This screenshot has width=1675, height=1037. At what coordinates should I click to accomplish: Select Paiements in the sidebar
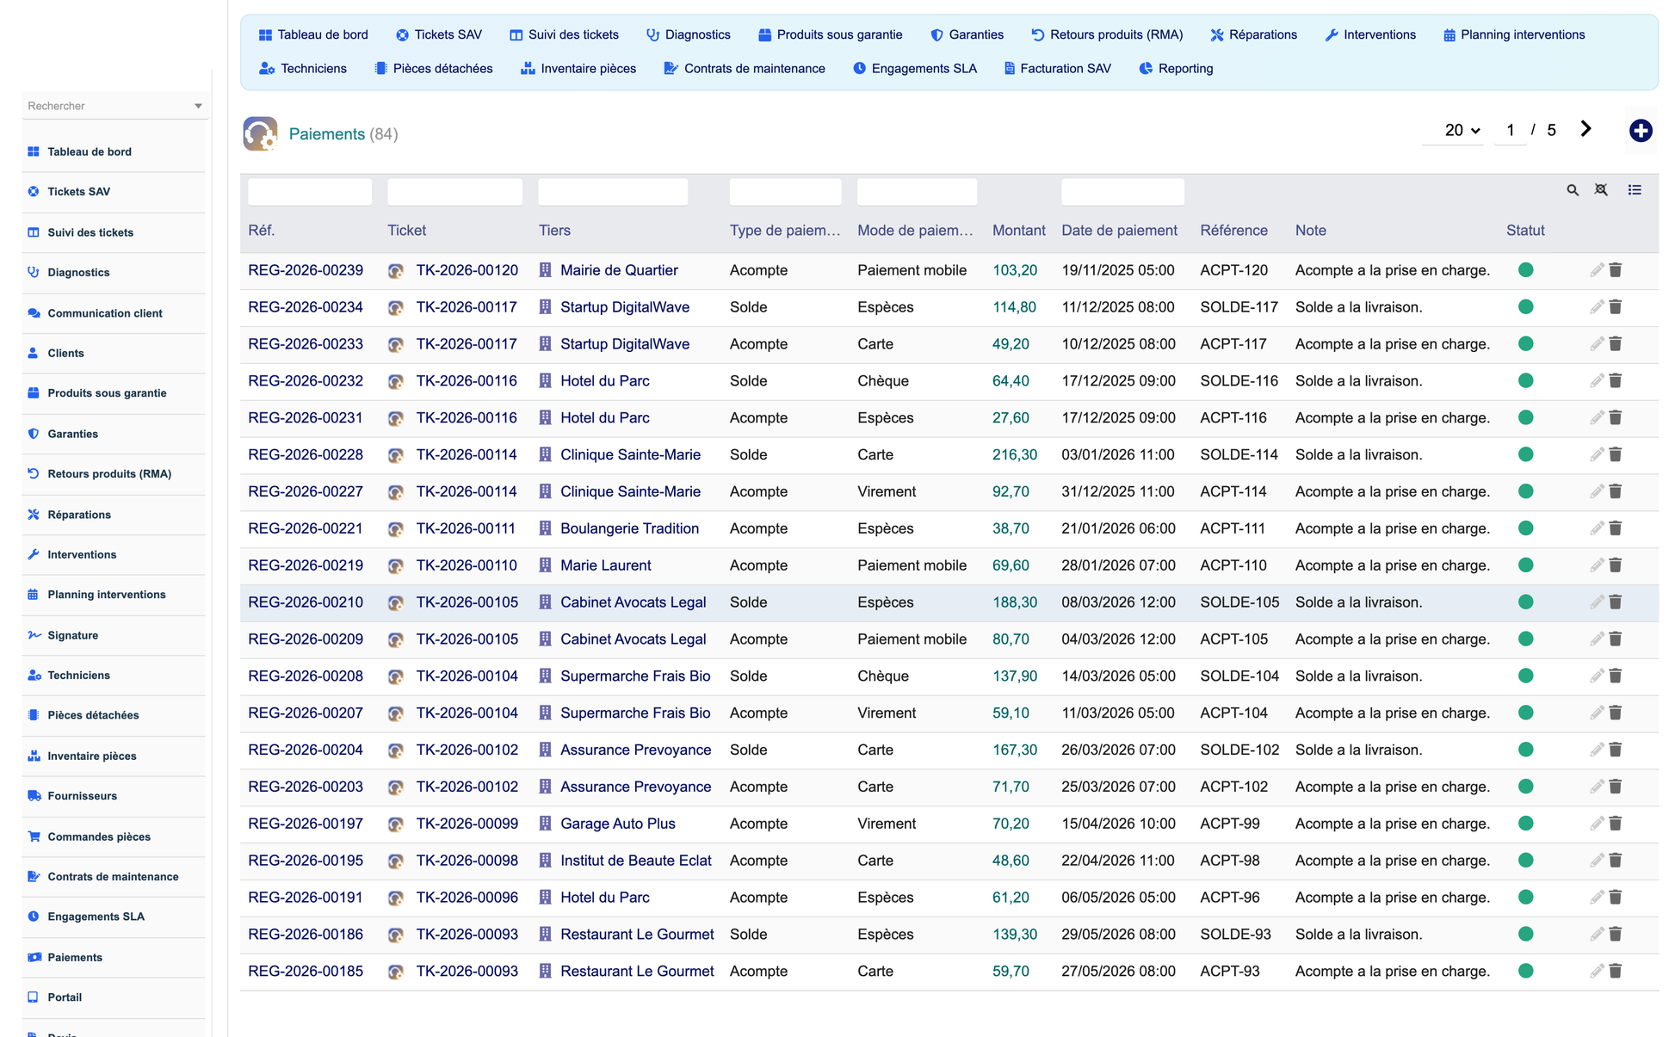(x=74, y=957)
